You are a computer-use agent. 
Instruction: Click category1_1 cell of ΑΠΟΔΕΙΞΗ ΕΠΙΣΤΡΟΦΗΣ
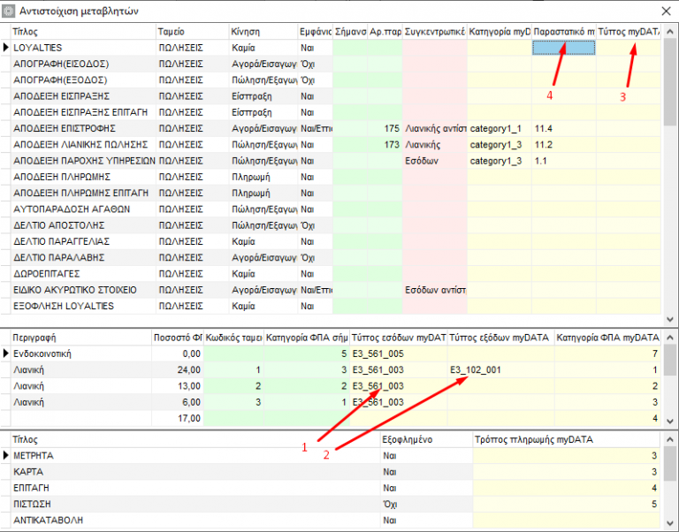click(x=500, y=128)
